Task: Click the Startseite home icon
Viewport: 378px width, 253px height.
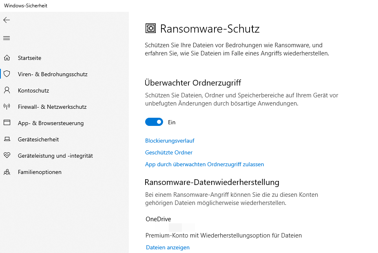Action: tap(7, 58)
